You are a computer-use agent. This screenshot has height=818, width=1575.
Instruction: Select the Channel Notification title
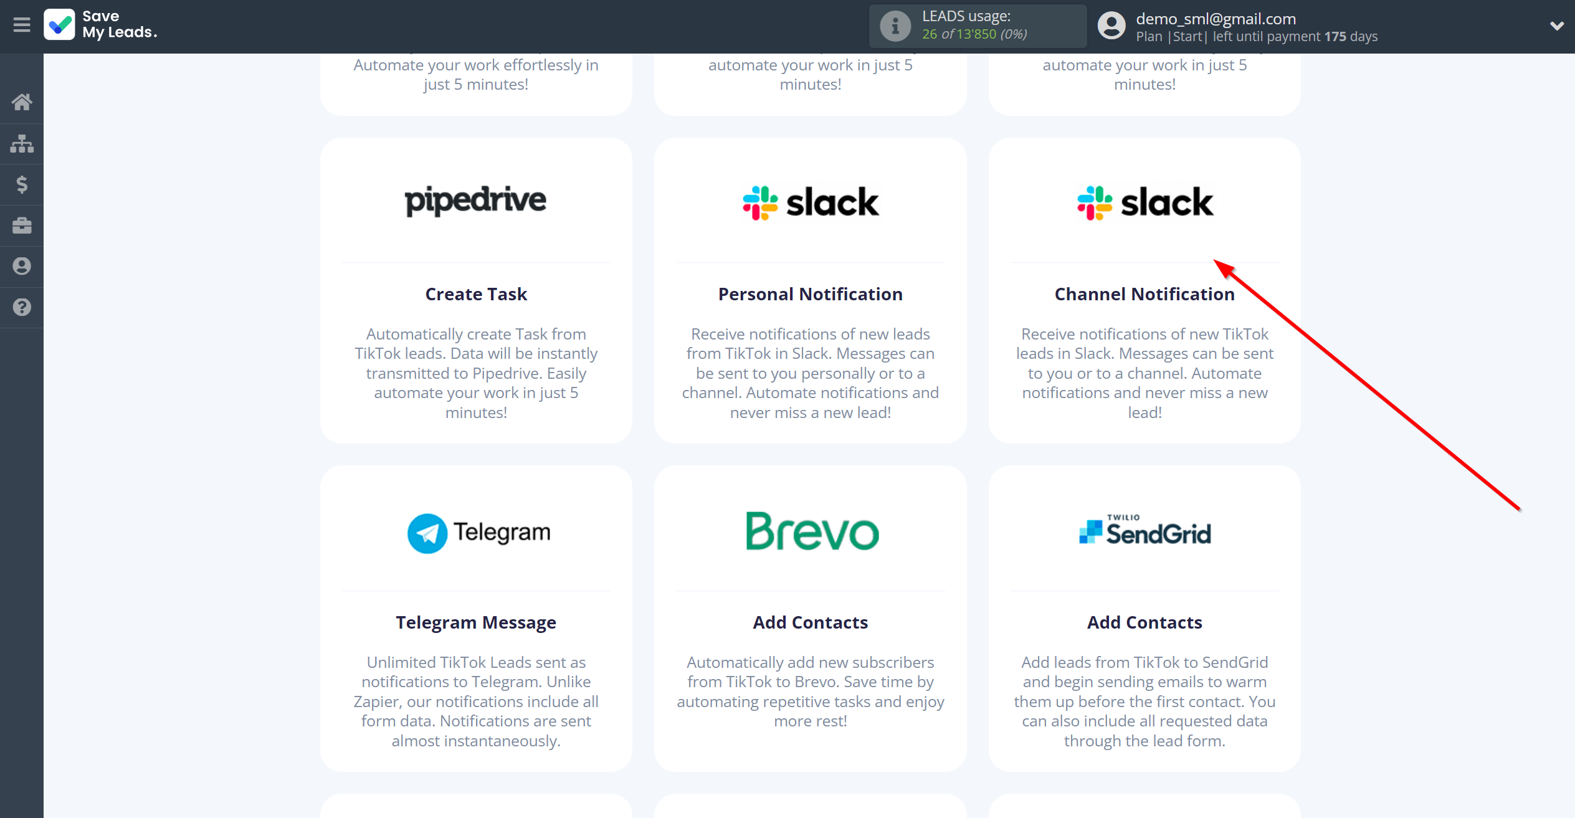[x=1144, y=294]
